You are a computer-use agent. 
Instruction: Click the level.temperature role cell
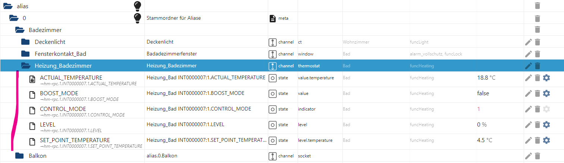tap(315, 140)
